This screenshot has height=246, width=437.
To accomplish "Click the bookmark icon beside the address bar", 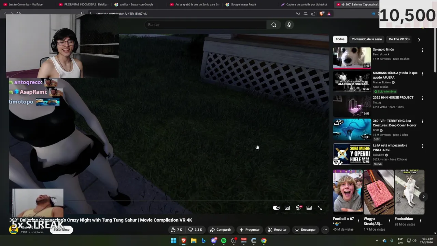I will pos(83,14).
